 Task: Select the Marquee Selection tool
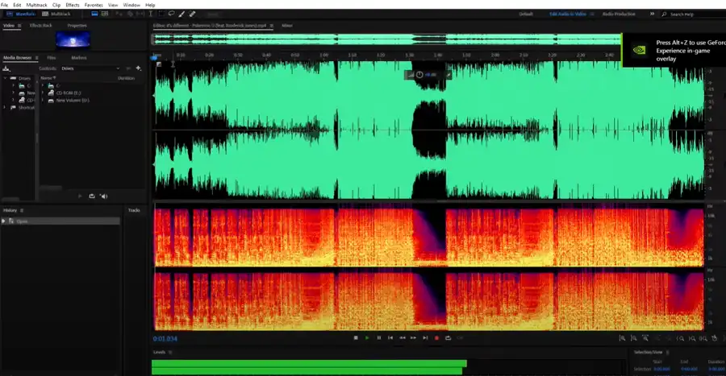161,14
